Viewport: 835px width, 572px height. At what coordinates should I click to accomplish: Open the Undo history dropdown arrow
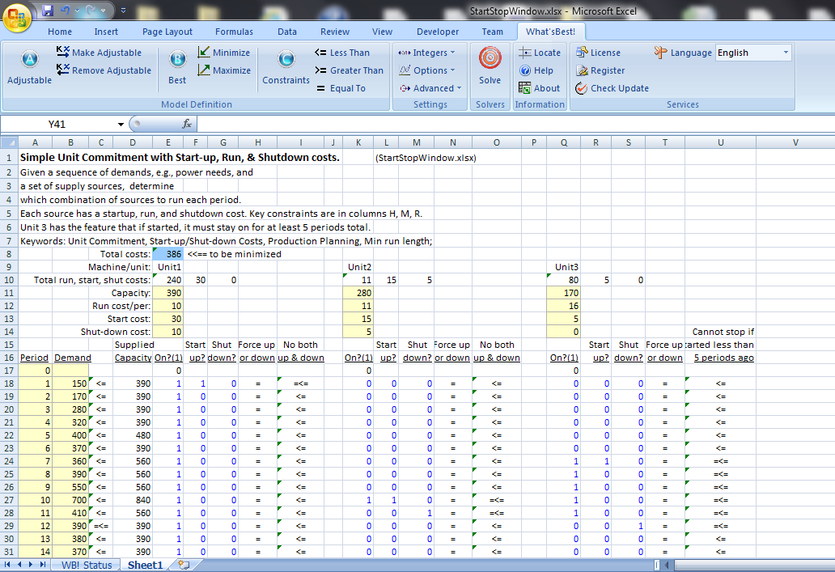77,11
